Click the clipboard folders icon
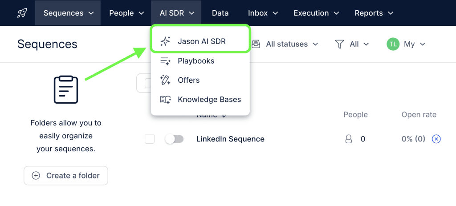Image resolution: width=456 pixels, height=206 pixels. click(x=66, y=89)
